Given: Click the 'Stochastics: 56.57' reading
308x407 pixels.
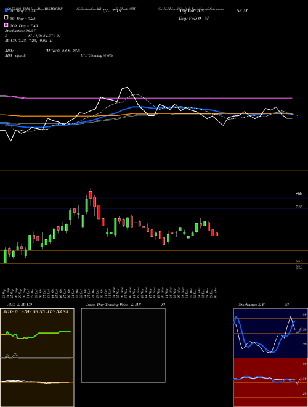Looking at the screenshot, I should [x=20, y=31].
